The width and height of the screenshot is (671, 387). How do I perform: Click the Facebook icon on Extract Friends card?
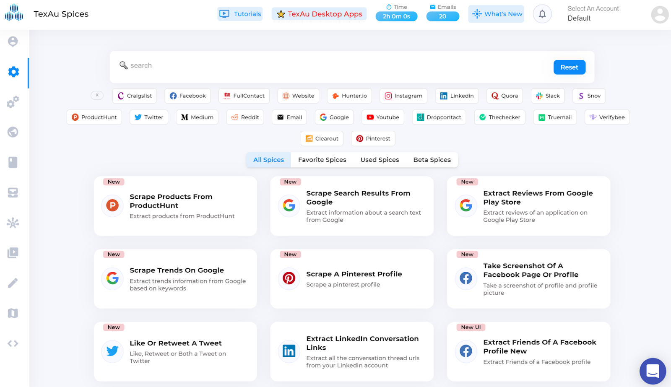pos(466,351)
